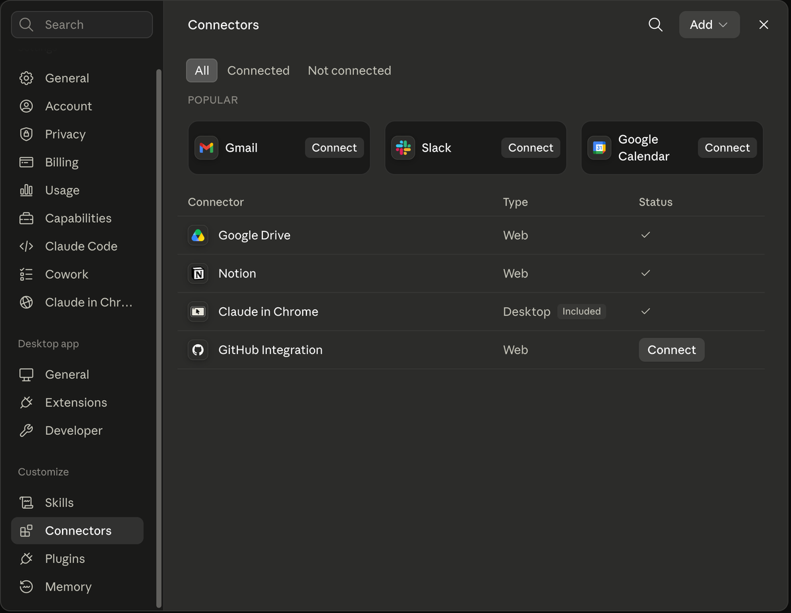Click the Extensions plug icon

(x=26, y=402)
